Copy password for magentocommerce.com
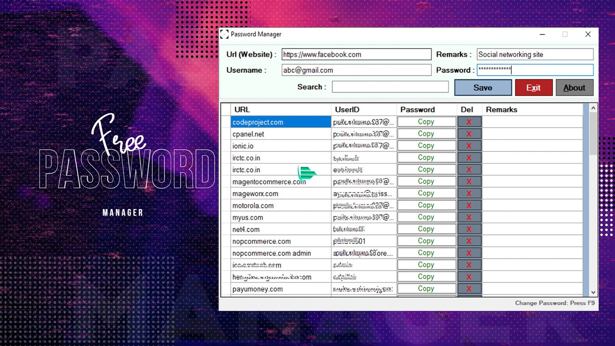 (426, 181)
